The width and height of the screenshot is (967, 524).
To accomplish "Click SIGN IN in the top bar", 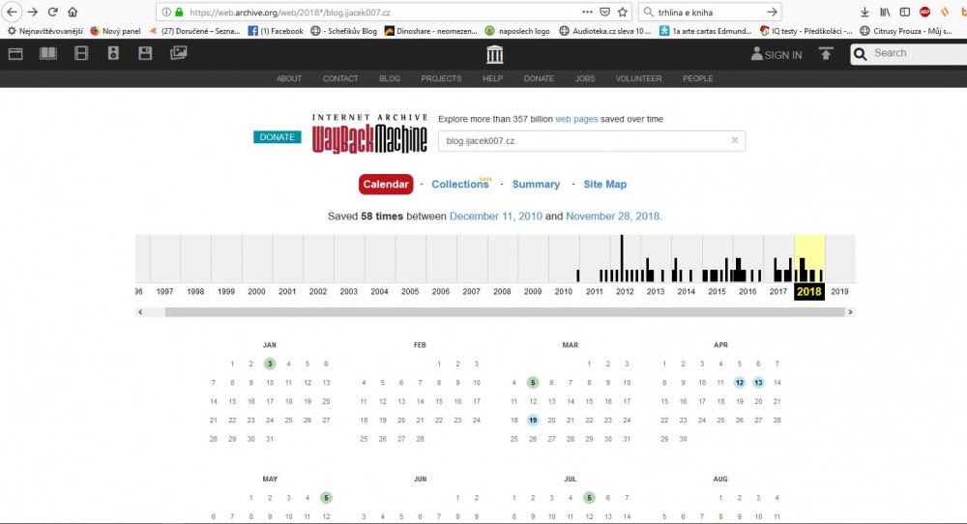I will pyautogui.click(x=777, y=55).
